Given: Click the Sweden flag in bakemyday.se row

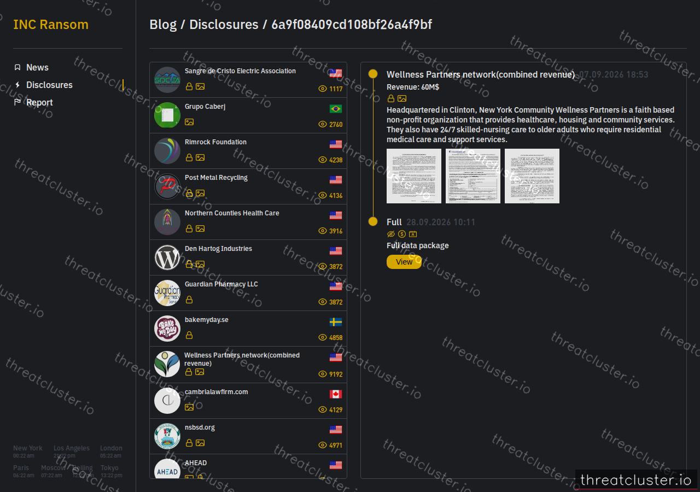Looking at the screenshot, I should coord(336,322).
